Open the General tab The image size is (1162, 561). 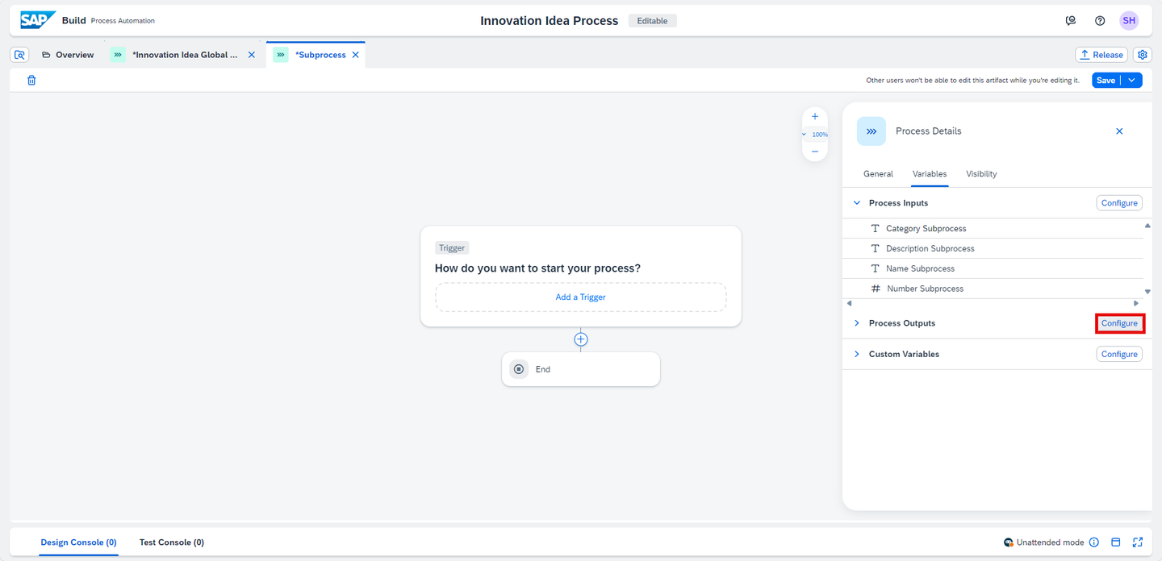878,174
